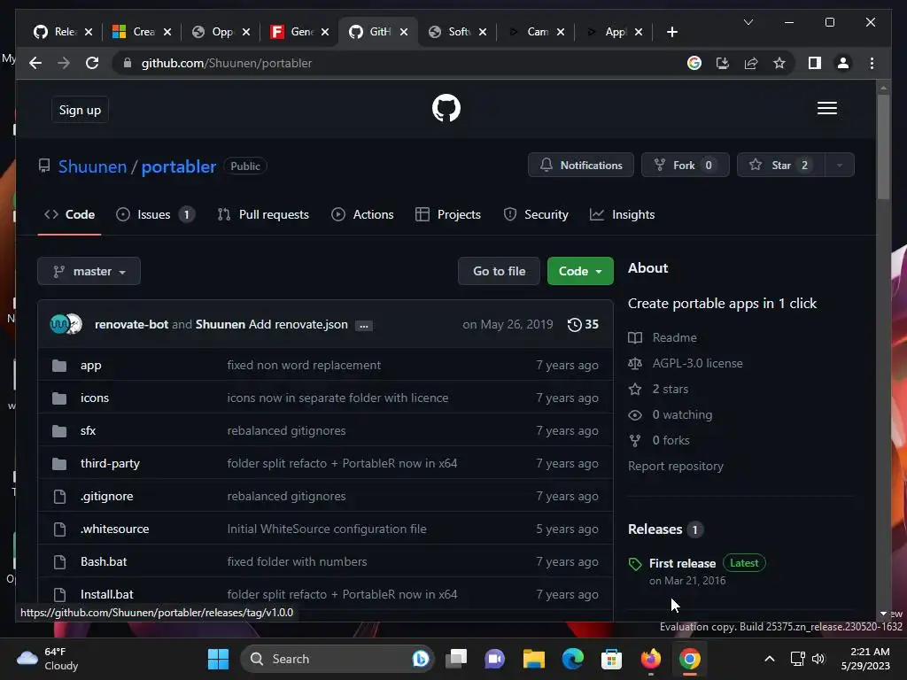This screenshot has width=907, height=680.
Task: Click the Sign up button
Action: pos(80,110)
